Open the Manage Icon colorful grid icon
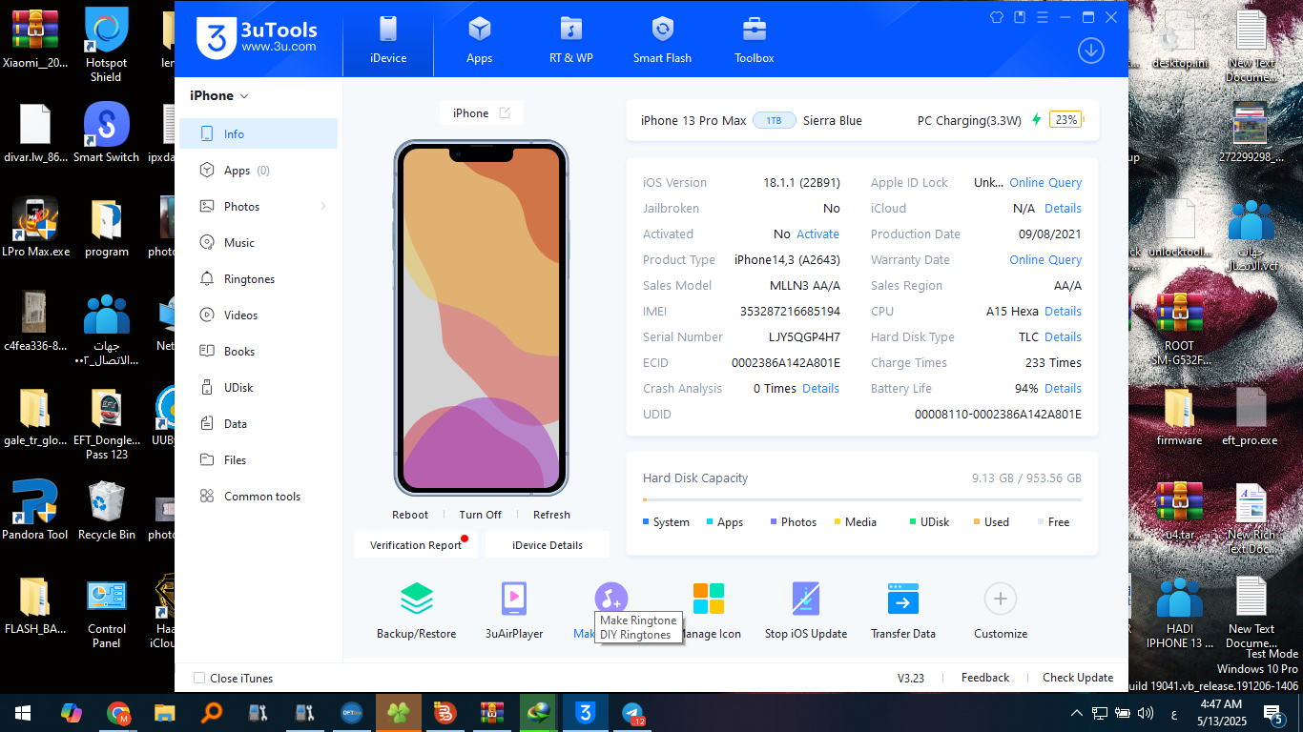The width and height of the screenshot is (1303, 732). pos(709,599)
